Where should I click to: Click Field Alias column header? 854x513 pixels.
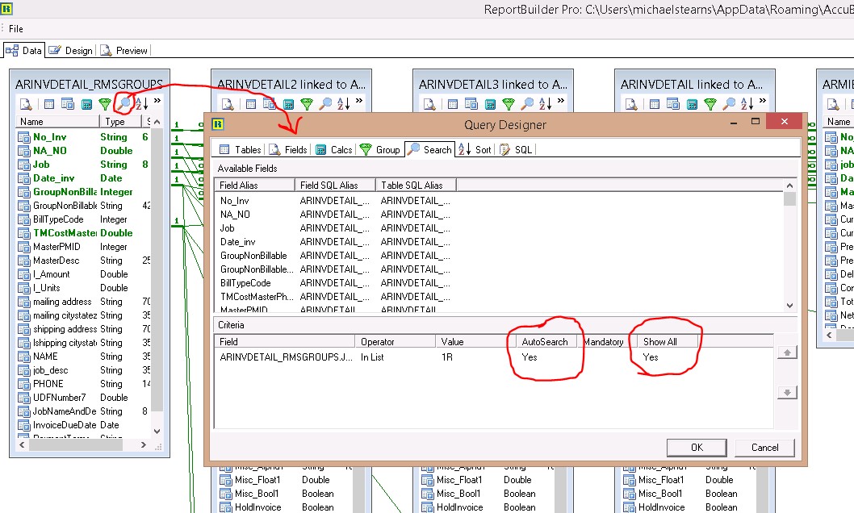click(x=254, y=185)
